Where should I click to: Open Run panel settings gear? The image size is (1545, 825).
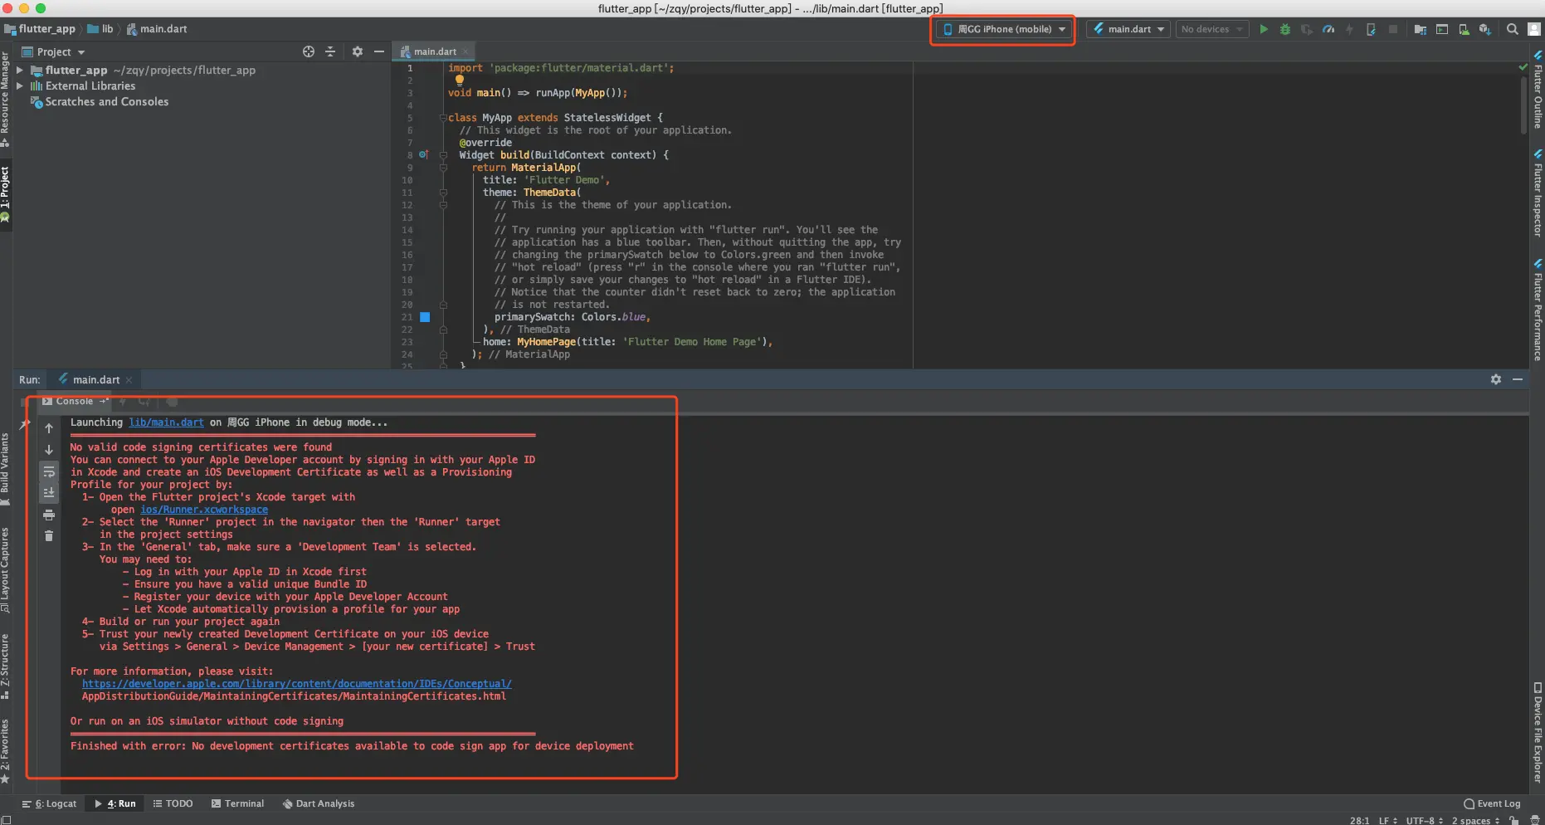(1496, 379)
